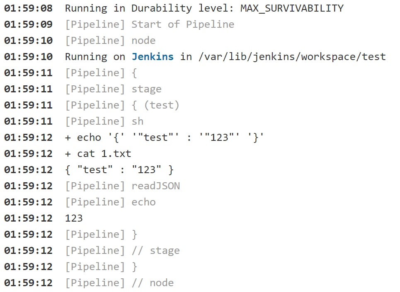The width and height of the screenshot is (400, 292).
Task: Click the '[Pipeline] readJSON' step line
Action: tap(122, 186)
